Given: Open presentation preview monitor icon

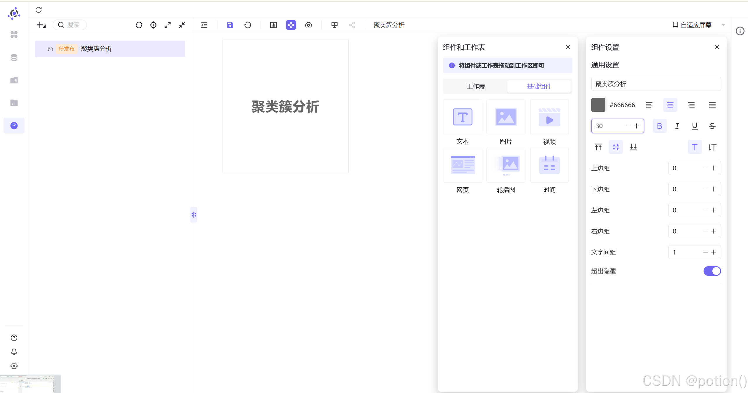Looking at the screenshot, I should [x=334, y=25].
